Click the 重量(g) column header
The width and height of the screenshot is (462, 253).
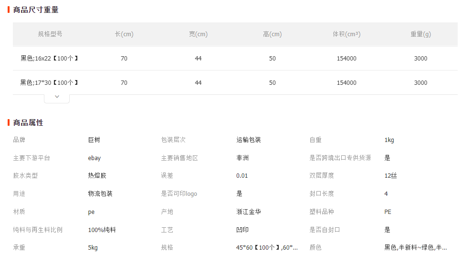point(420,34)
